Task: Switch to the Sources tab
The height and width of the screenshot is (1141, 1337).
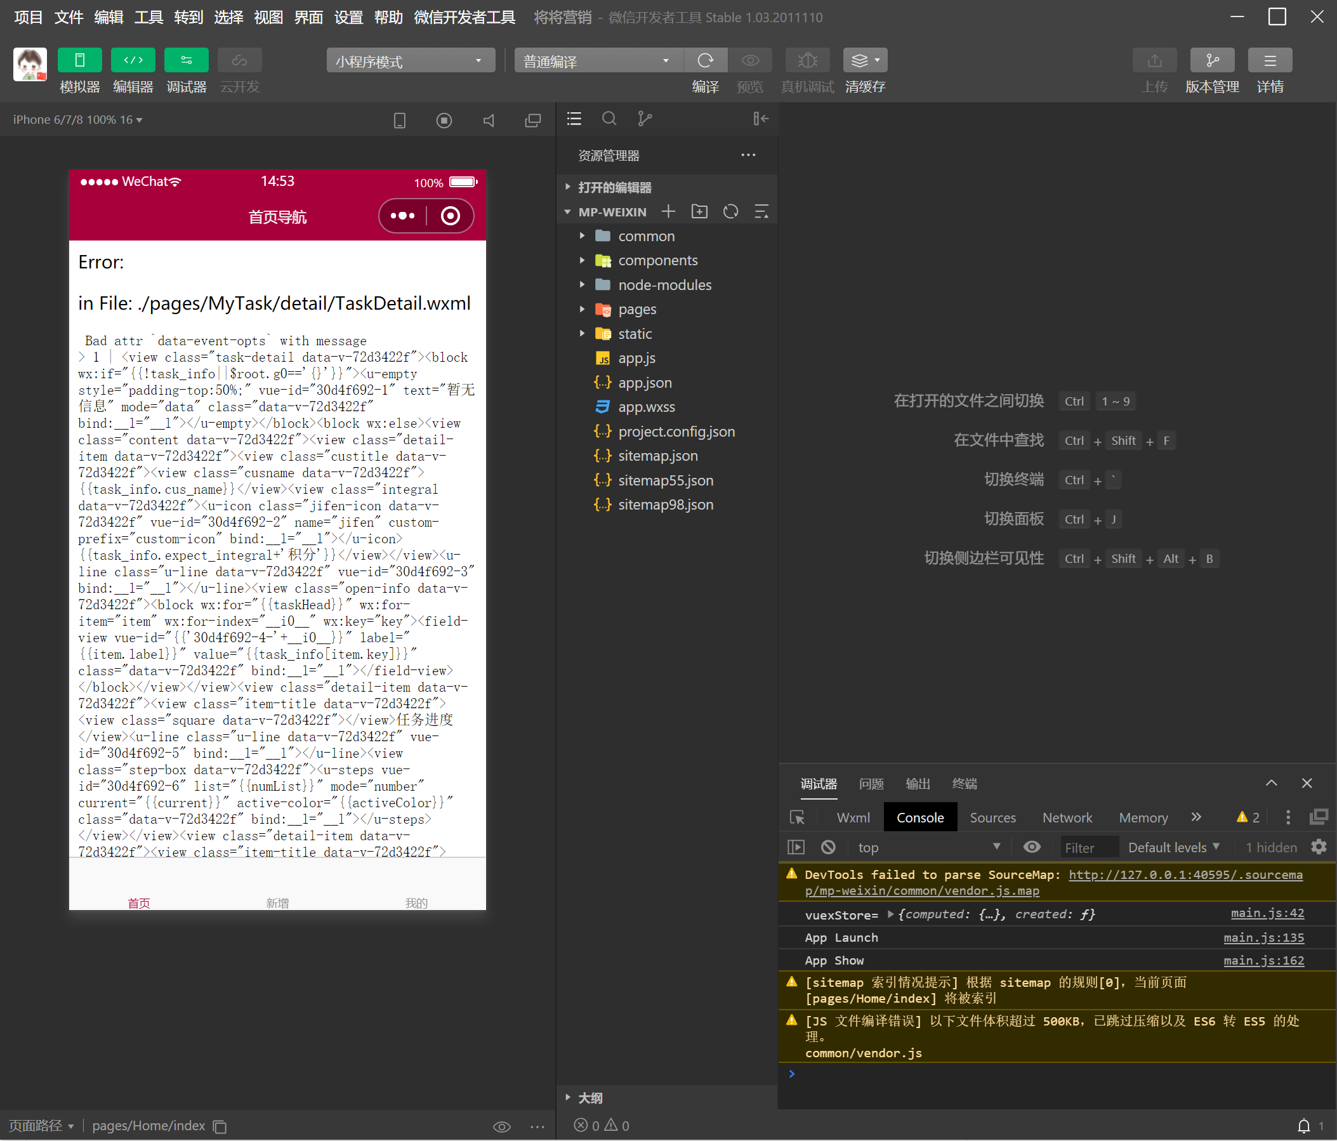Action: pos(992,817)
